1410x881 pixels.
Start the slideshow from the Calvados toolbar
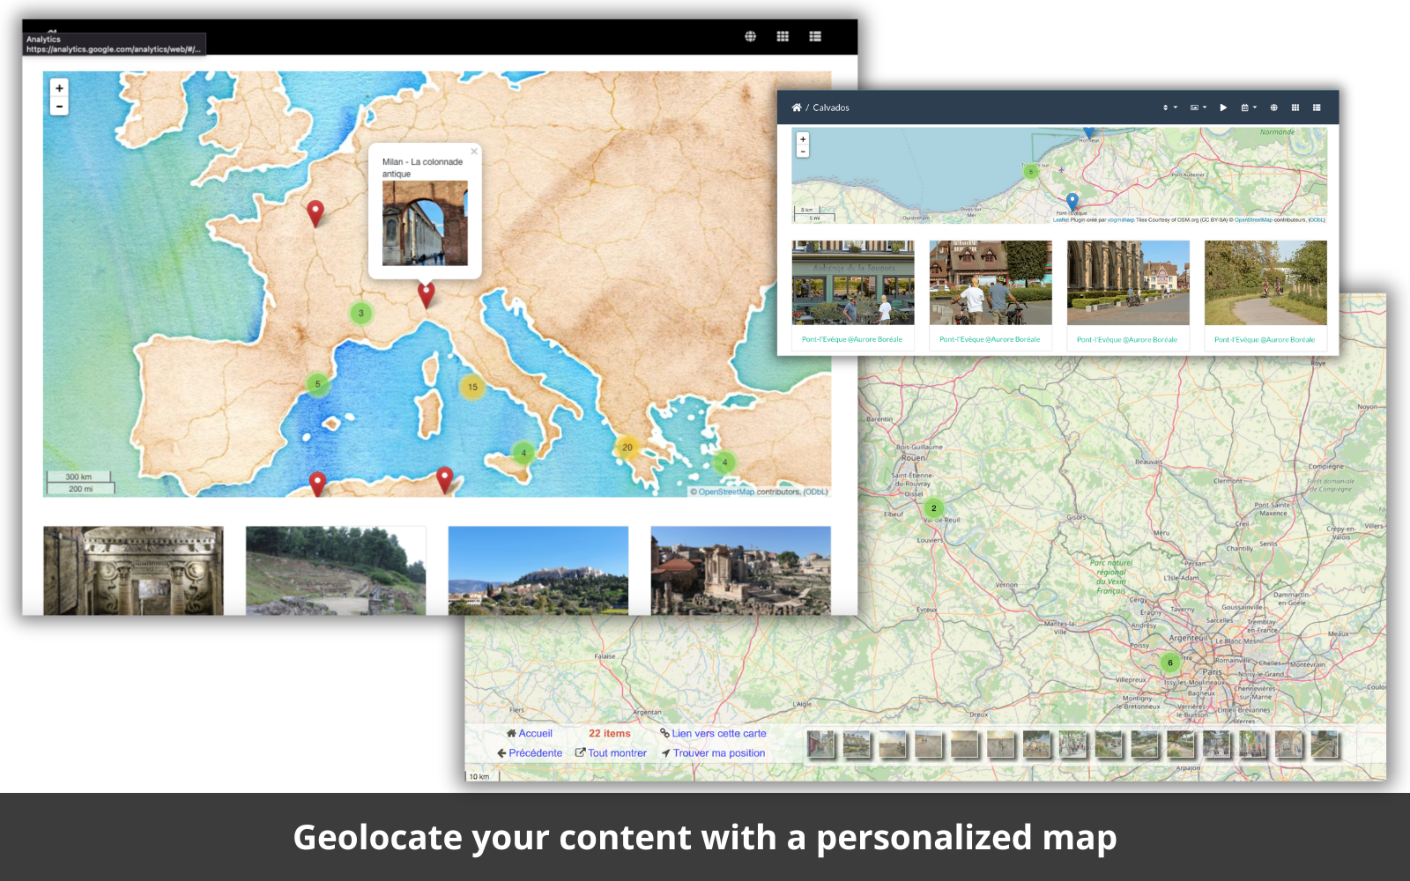point(1224,107)
